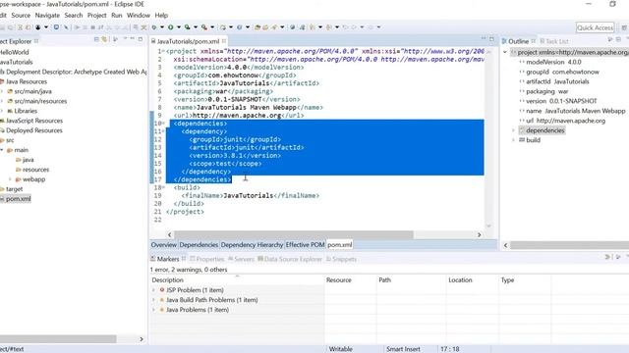Expand the webapp folder in Project Explorer
The image size is (629, 353).
click(10, 179)
